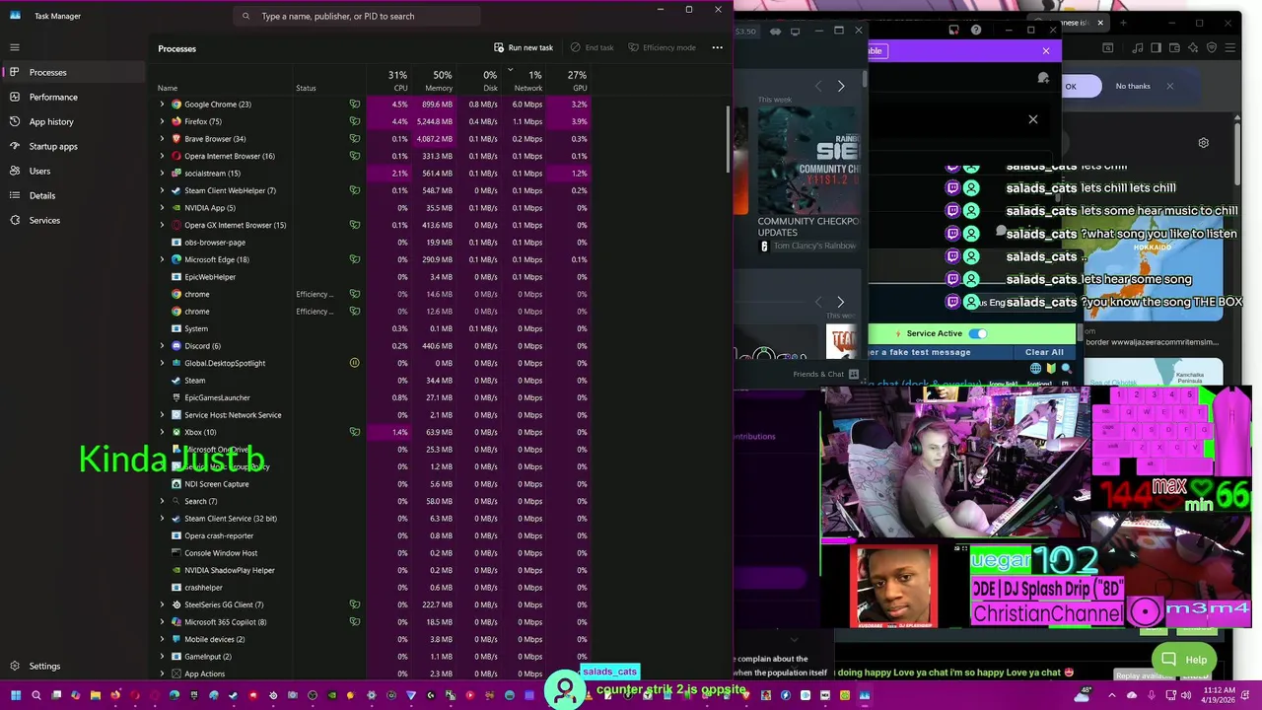Image resolution: width=1262 pixels, height=710 pixels.
Task: Expand the Firefox (75) process group
Action: coord(162,121)
